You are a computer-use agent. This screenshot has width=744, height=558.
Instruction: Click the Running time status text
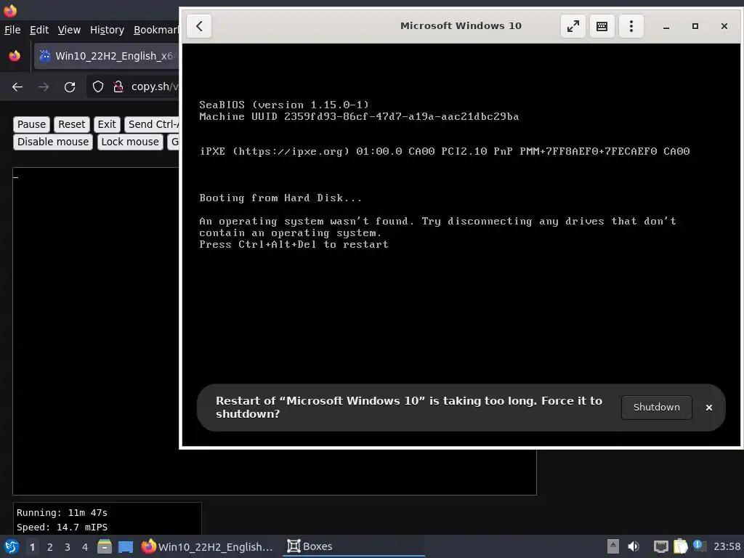click(x=62, y=512)
